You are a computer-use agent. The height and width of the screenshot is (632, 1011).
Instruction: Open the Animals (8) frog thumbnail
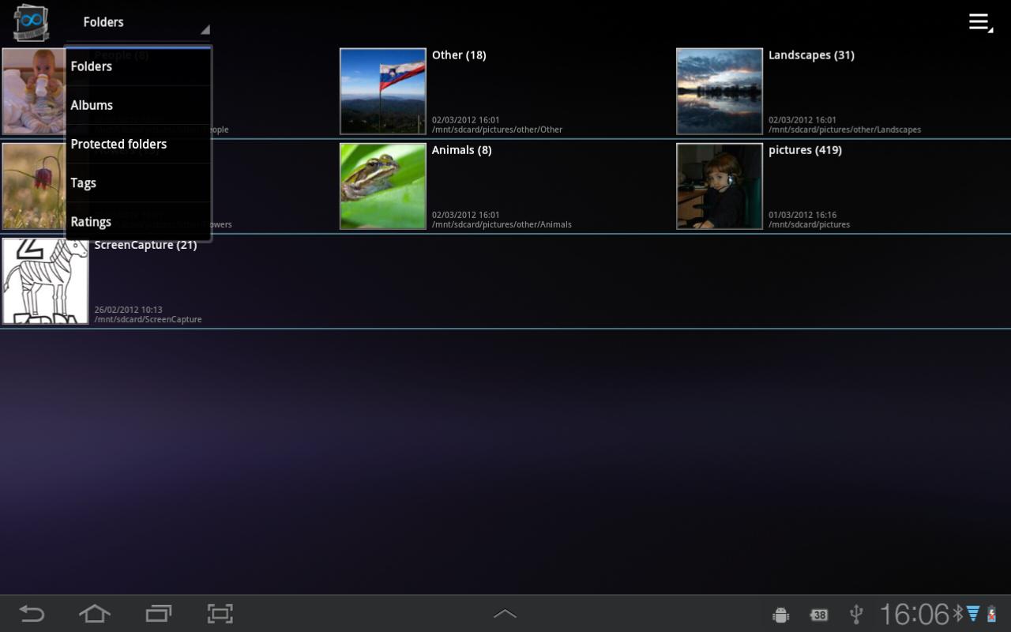point(383,186)
